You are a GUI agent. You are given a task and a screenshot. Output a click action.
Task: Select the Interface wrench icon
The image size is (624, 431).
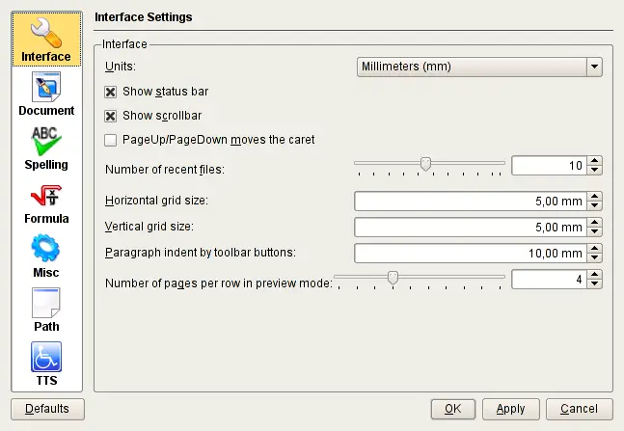pos(46,32)
